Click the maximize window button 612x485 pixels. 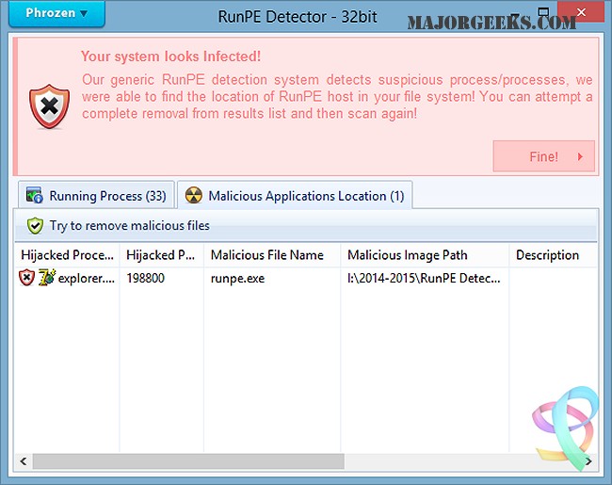click(543, 12)
